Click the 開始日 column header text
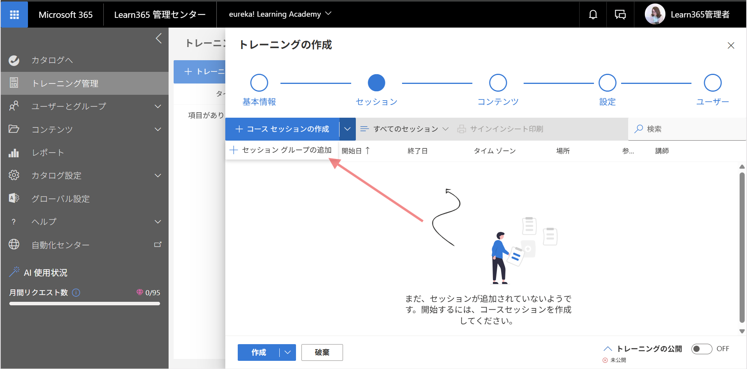747x369 pixels. click(x=352, y=151)
